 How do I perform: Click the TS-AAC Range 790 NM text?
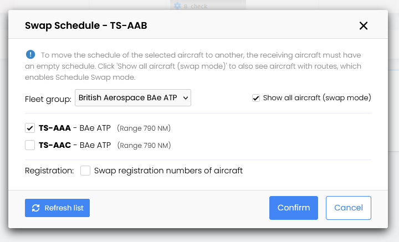coord(144,146)
